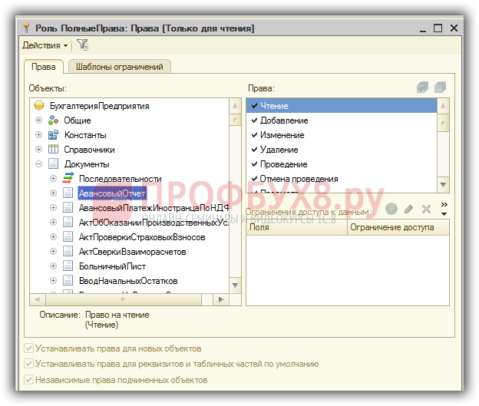Select АвансовыйОтчет document in tree
Image resolution: width=479 pixels, height=406 pixels.
pos(112,193)
